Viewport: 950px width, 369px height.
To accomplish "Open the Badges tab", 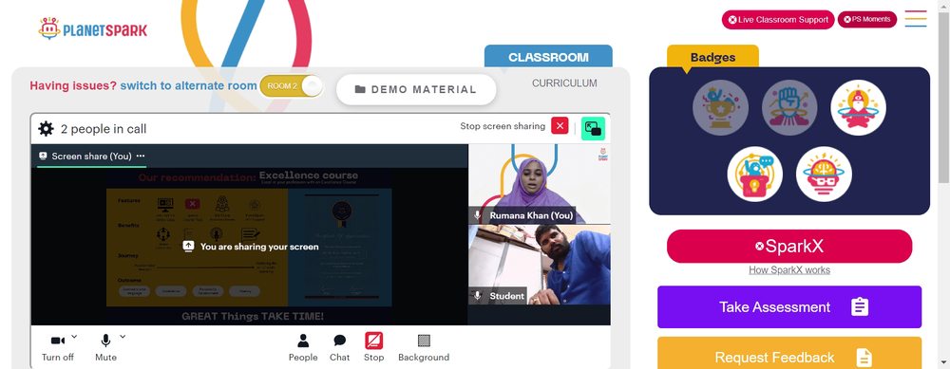I will coord(712,58).
